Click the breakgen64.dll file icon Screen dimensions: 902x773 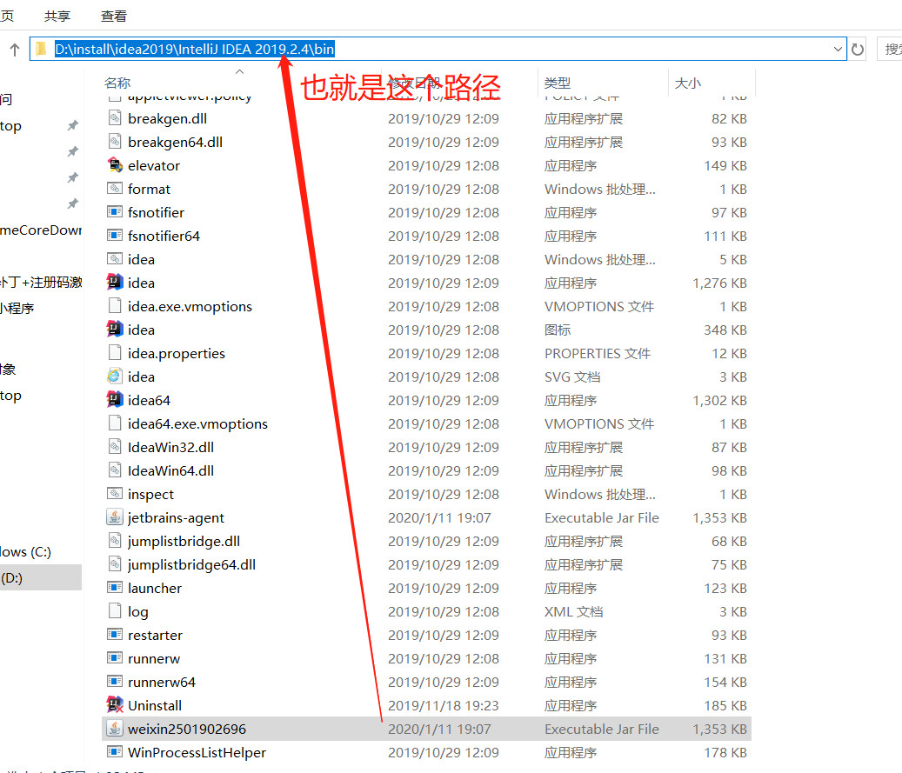coord(115,142)
